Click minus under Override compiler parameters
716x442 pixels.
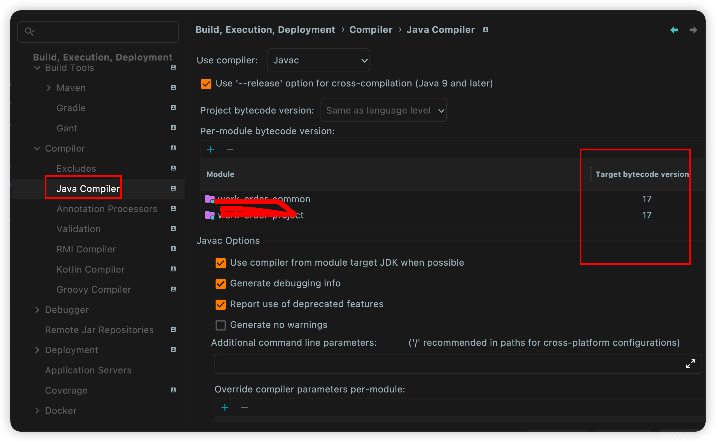244,407
